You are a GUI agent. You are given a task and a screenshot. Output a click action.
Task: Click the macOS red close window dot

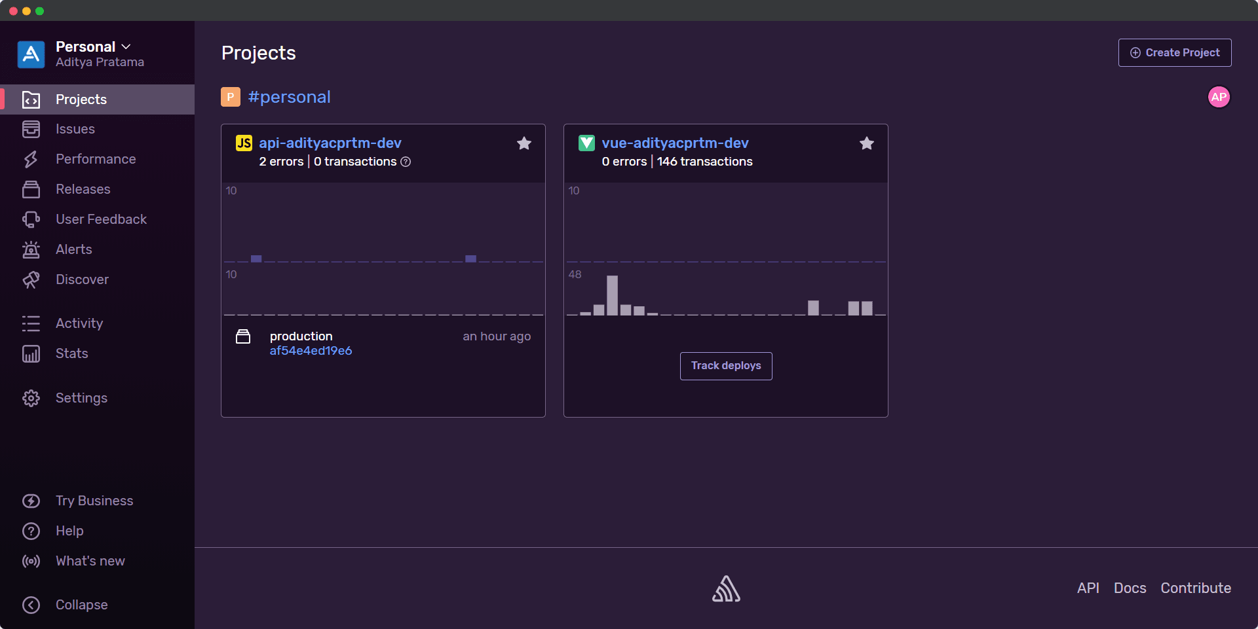coord(13,11)
